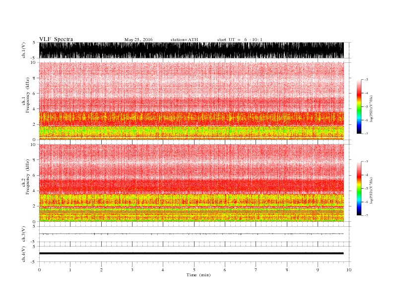Click the time axis tick label "10" under ch.4

point(349,270)
